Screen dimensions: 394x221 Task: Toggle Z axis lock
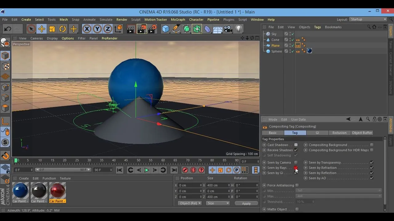pyautogui.click(x=108, y=29)
